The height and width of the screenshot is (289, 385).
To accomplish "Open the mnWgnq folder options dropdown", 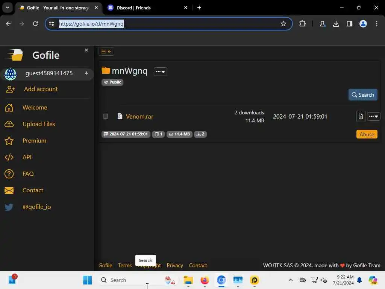I will click(160, 71).
